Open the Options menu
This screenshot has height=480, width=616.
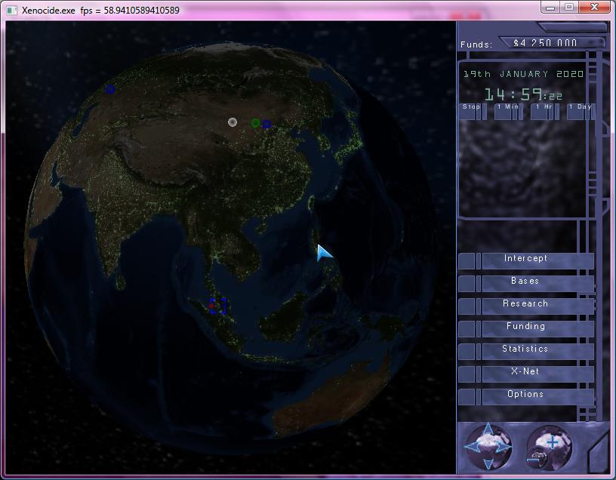click(x=526, y=397)
